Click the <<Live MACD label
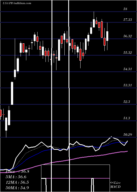The image size is (137, 192). pos(115,185)
